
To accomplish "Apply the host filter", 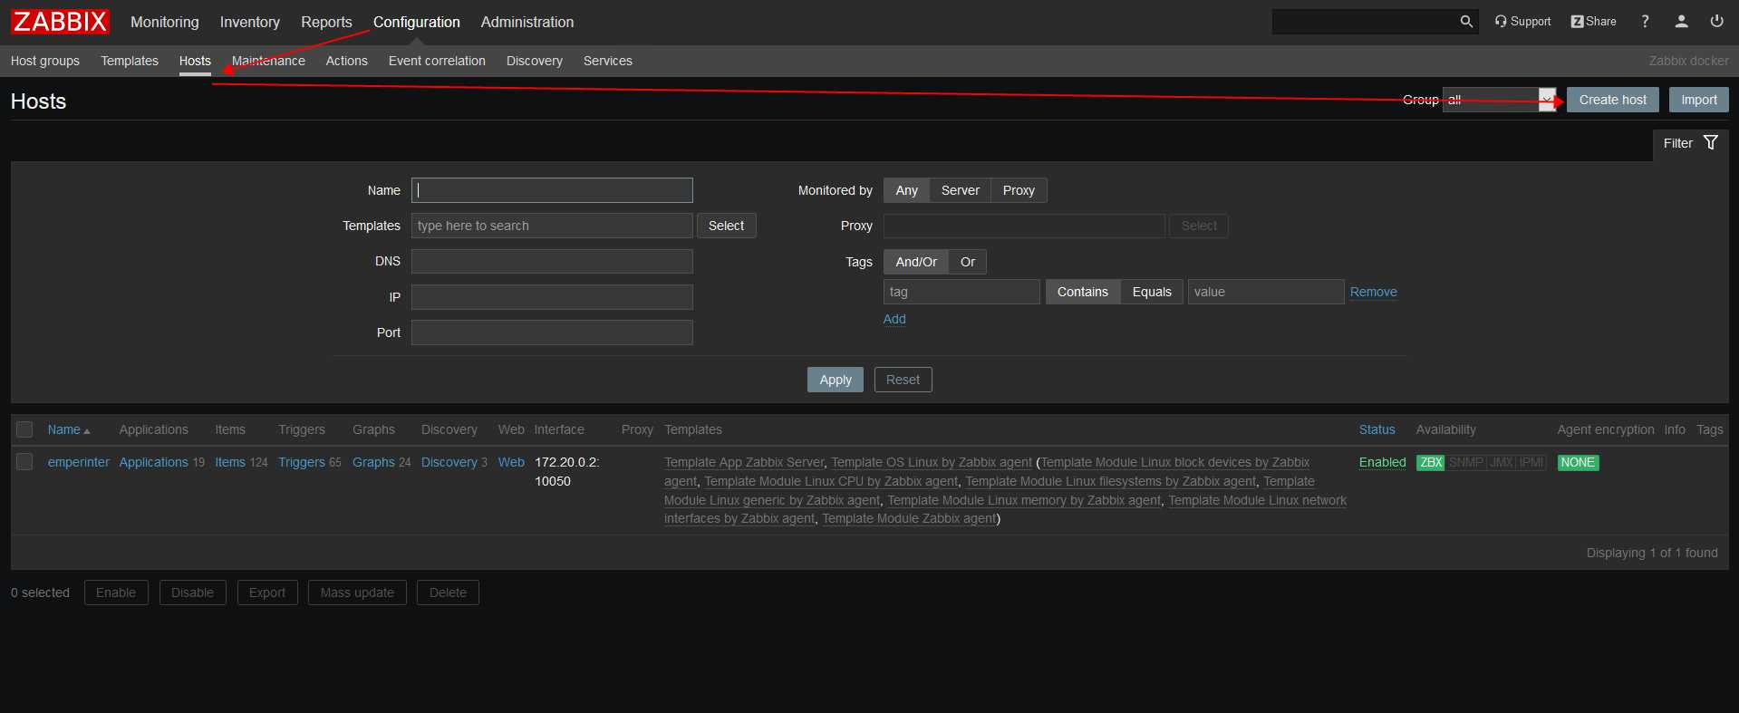I will pos(836,380).
